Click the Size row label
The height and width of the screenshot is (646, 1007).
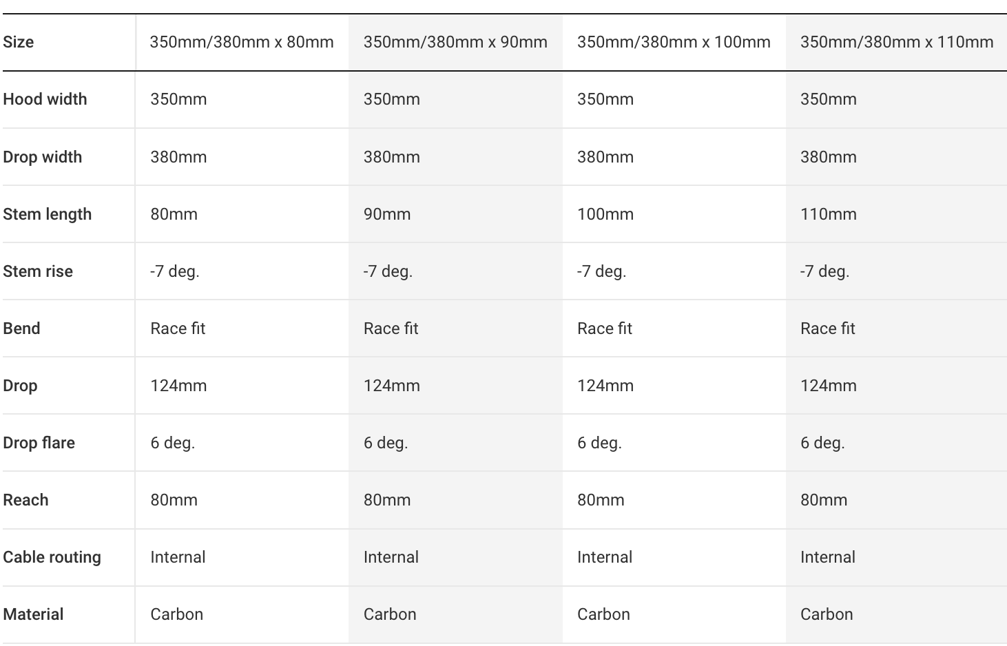(19, 42)
